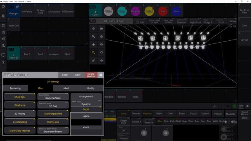Viewport: 251px width, 141px height.
Task: Switch to the Quality tab
Action: [x=91, y=88]
